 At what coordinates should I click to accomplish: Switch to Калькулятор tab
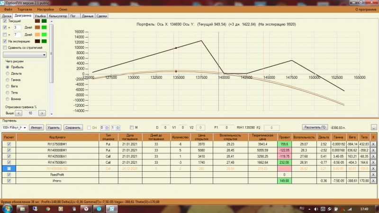(x=58, y=16)
